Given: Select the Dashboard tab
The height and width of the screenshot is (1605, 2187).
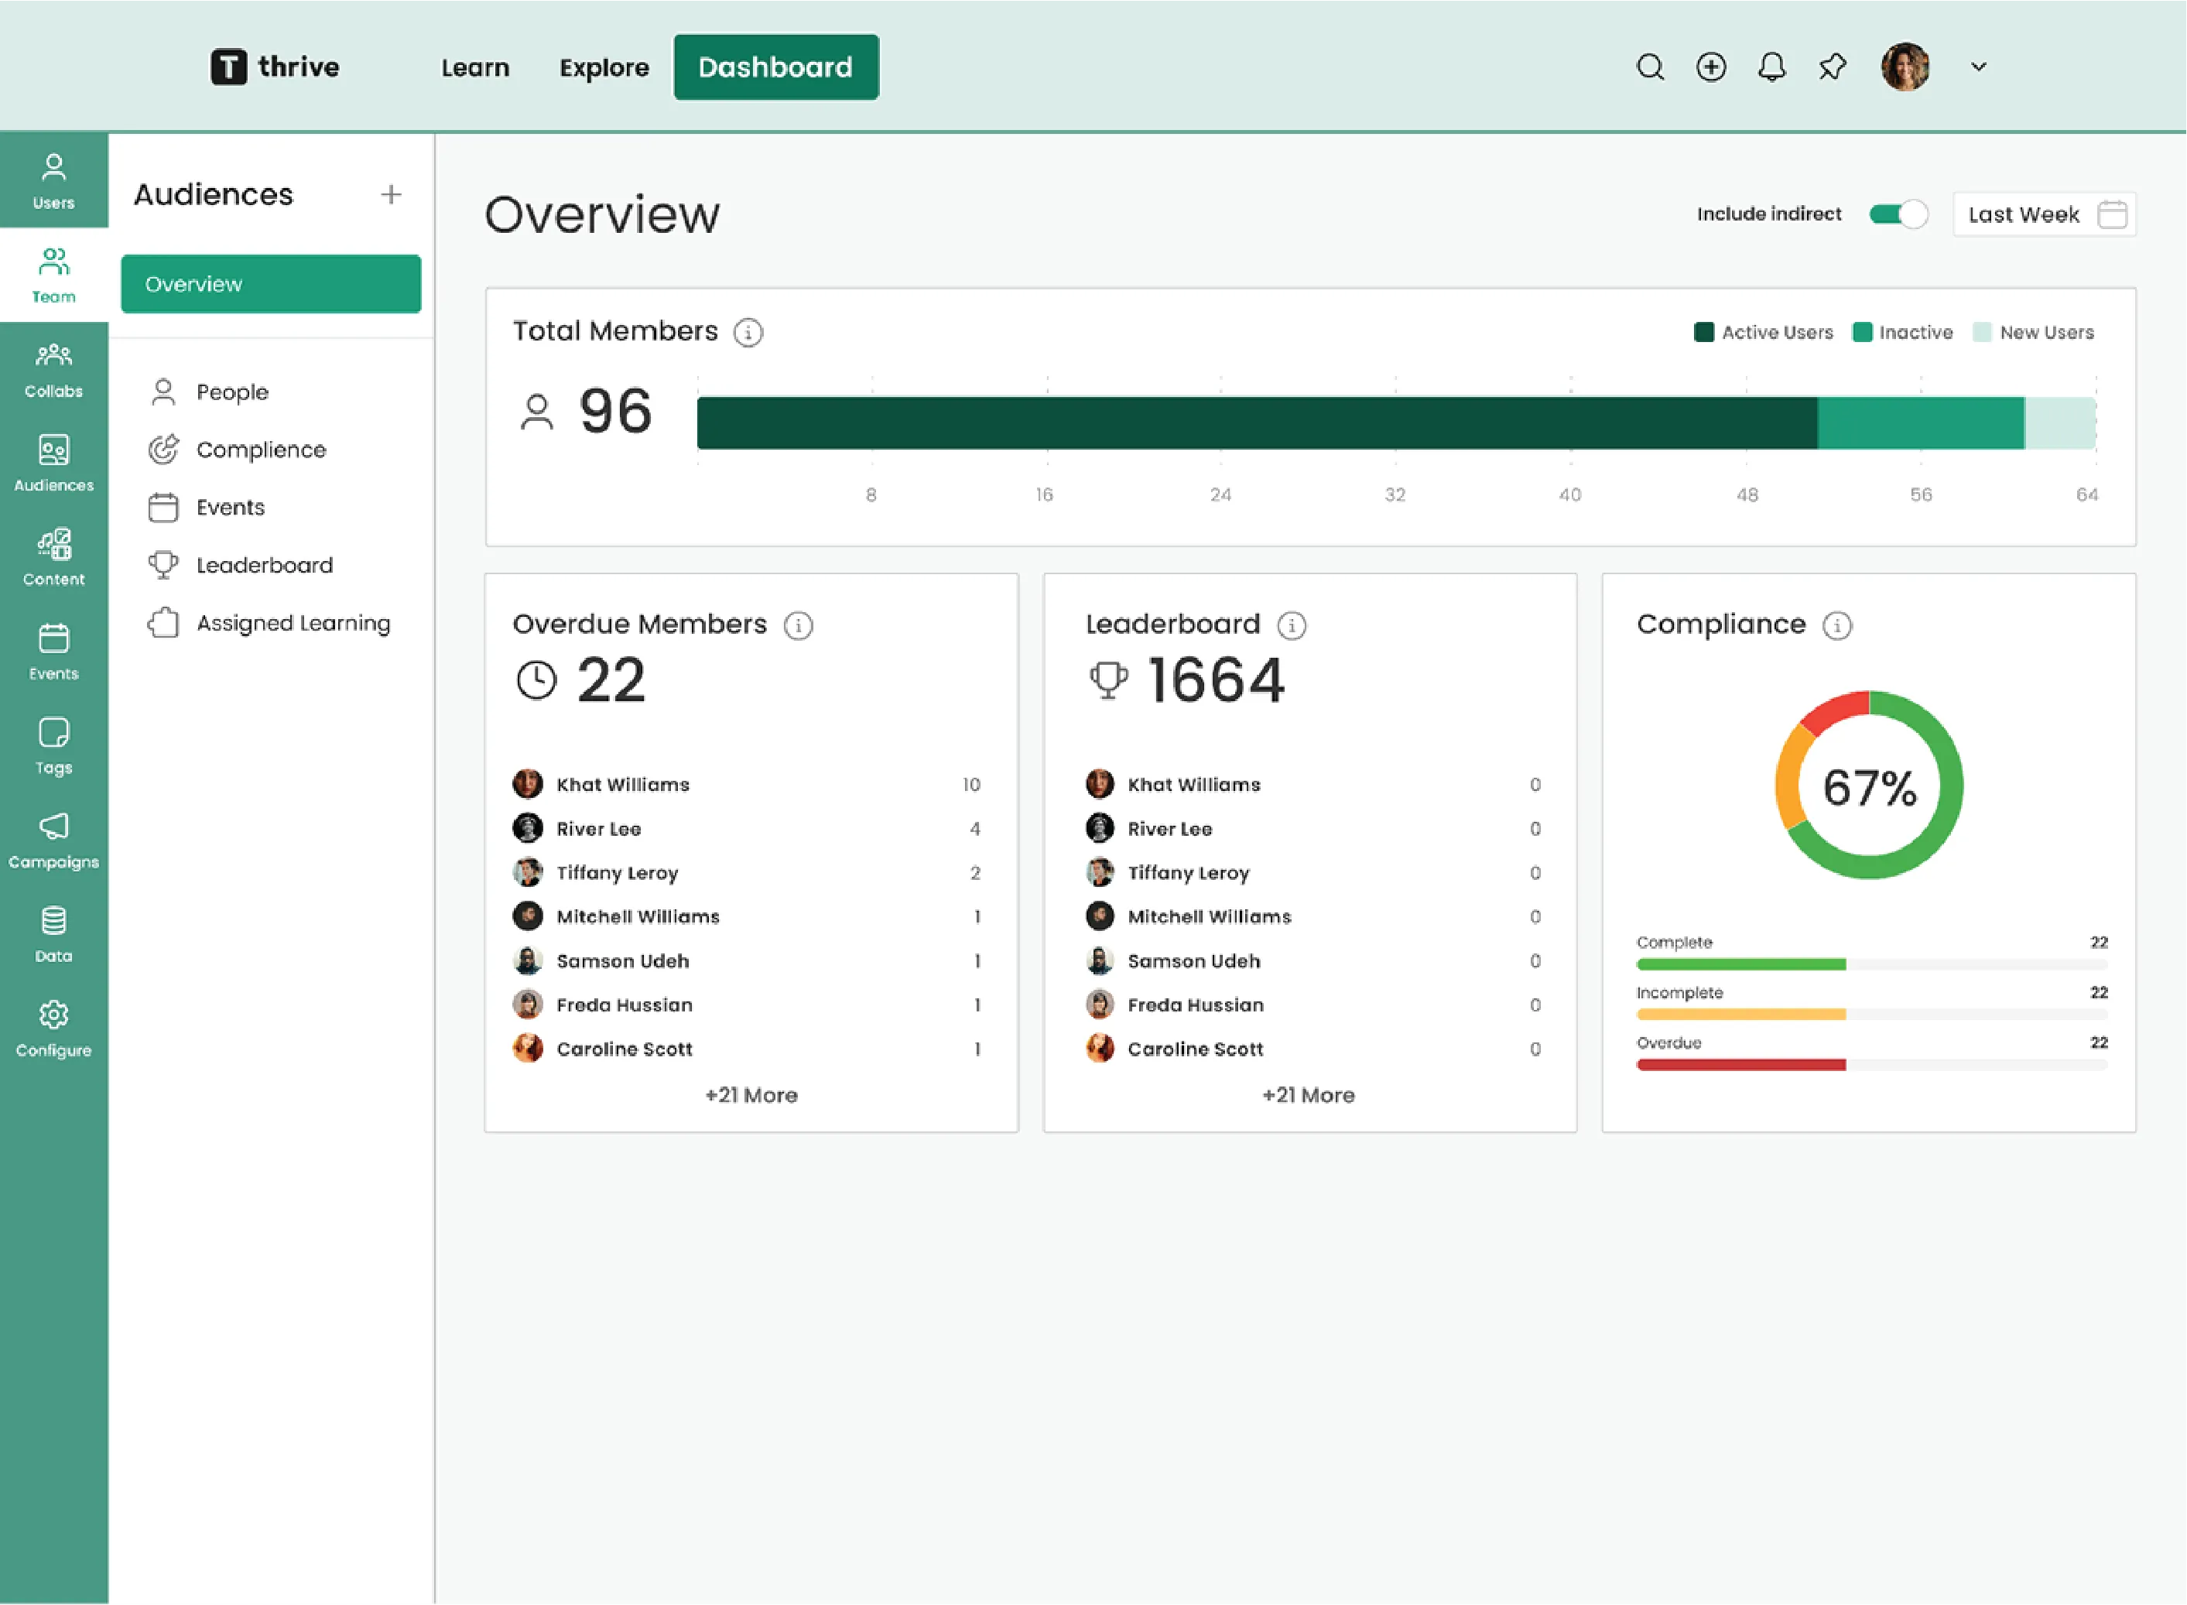Looking at the screenshot, I should (x=775, y=67).
